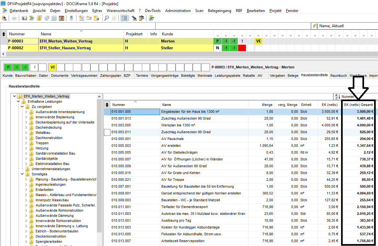Screen dimensions: 378x246
Task: Click the mobile phone toolbar icon
Action: coord(71,18)
